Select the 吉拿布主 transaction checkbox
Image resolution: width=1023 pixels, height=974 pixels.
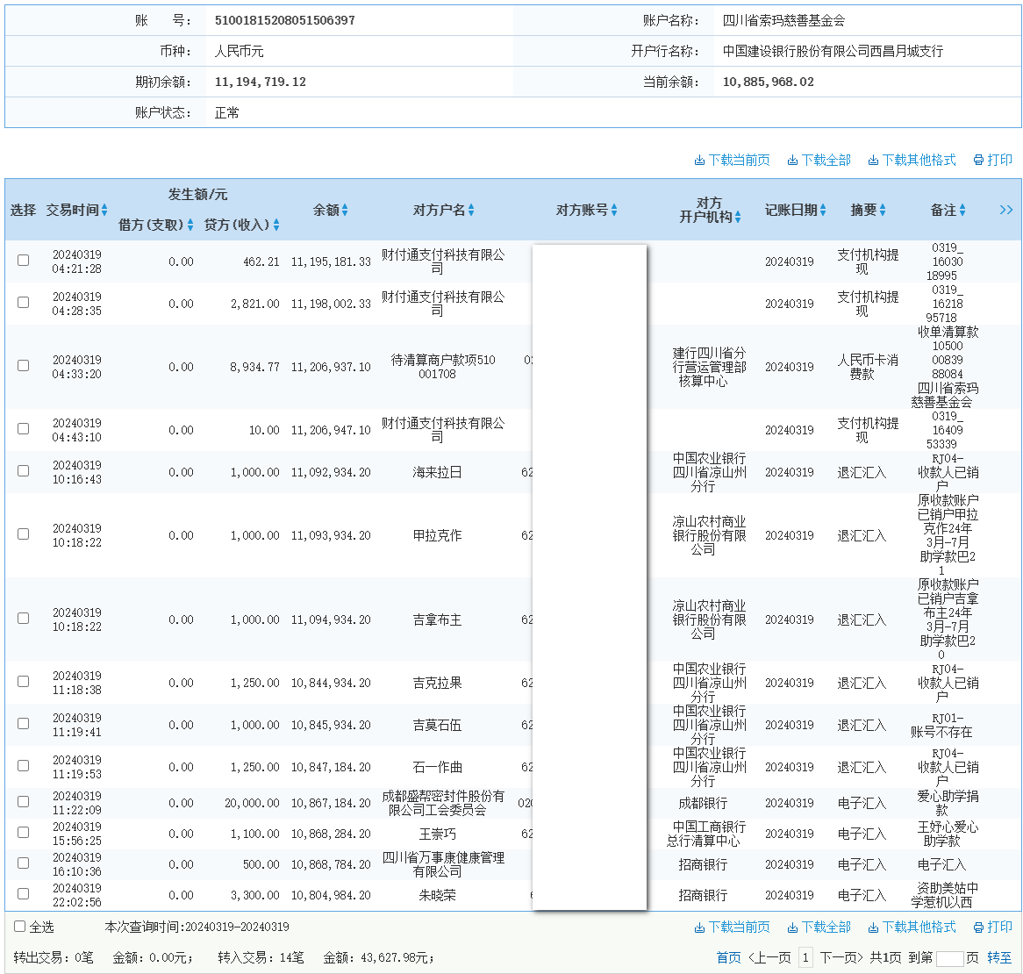(24, 619)
